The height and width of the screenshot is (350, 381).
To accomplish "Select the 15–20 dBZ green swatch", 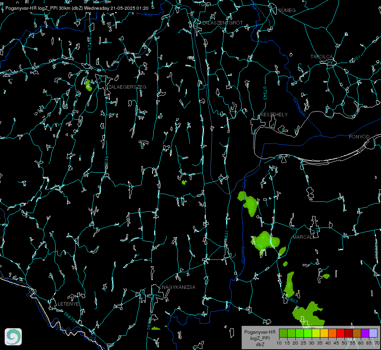I will coord(291,333).
